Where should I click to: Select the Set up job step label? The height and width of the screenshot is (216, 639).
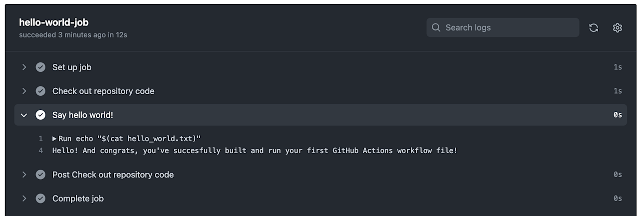coord(72,67)
